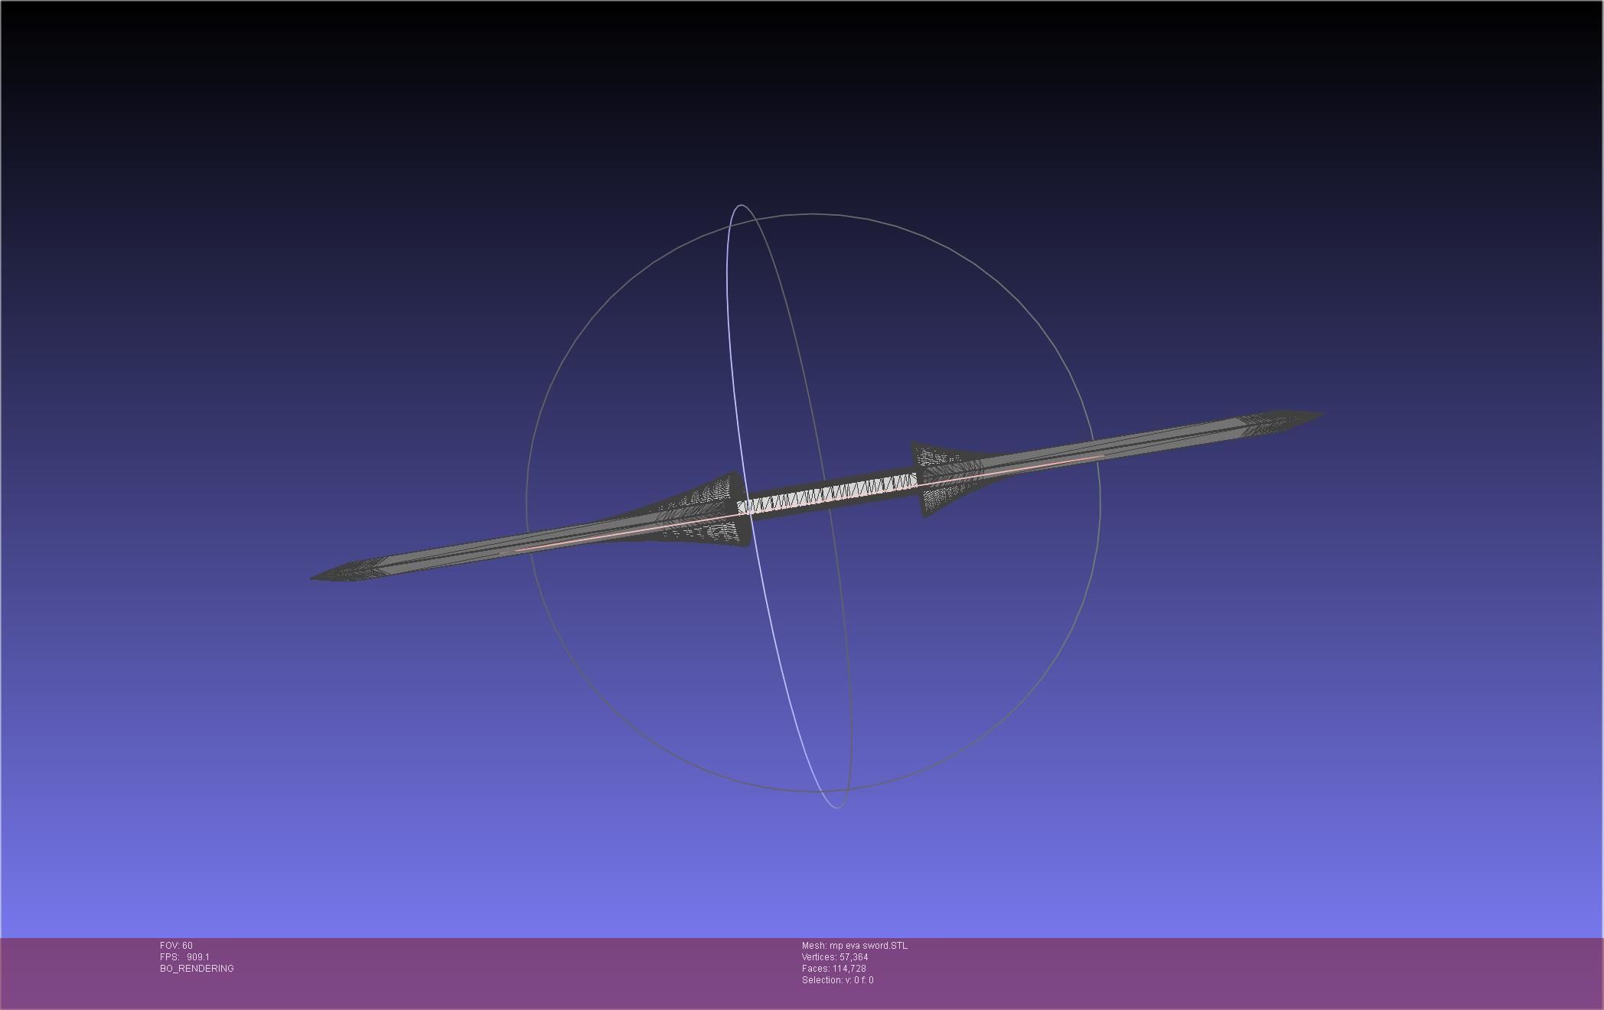Image resolution: width=1604 pixels, height=1010 pixels.
Task: Click the BO_RENDERING status text
Action: pos(197,969)
